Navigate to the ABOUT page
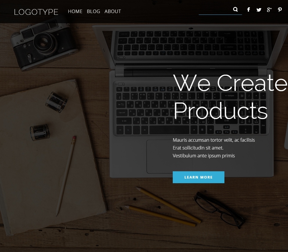This screenshot has height=252, width=288. click(x=113, y=11)
